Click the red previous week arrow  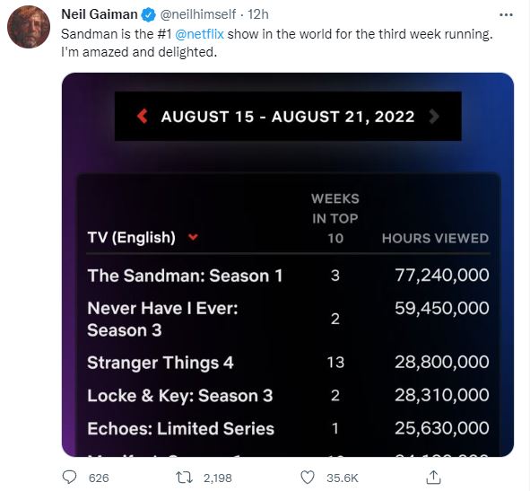point(143,116)
